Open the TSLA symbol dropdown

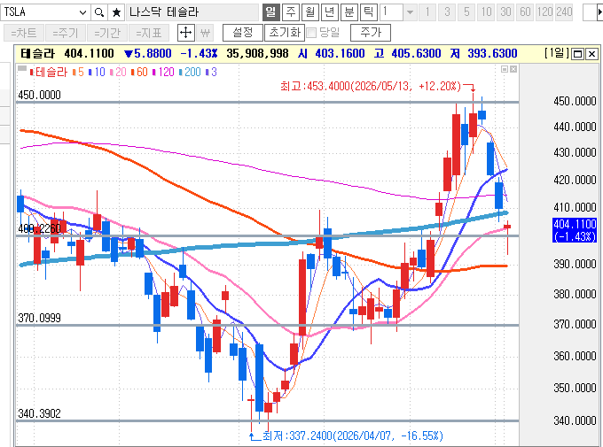[82, 12]
